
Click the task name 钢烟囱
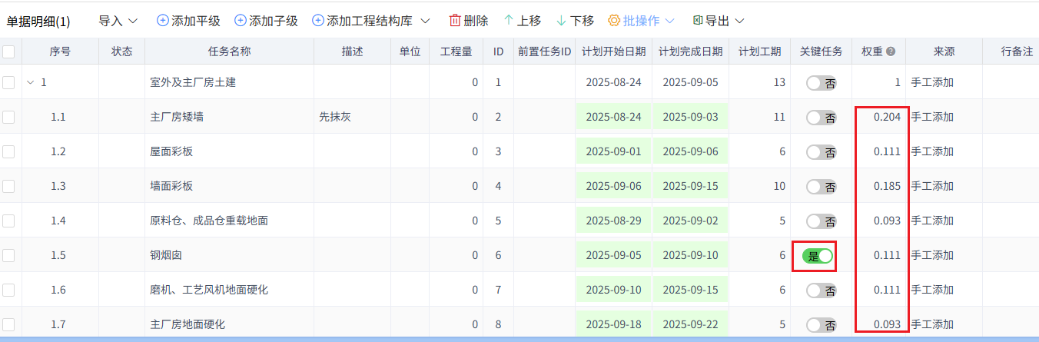pos(166,255)
